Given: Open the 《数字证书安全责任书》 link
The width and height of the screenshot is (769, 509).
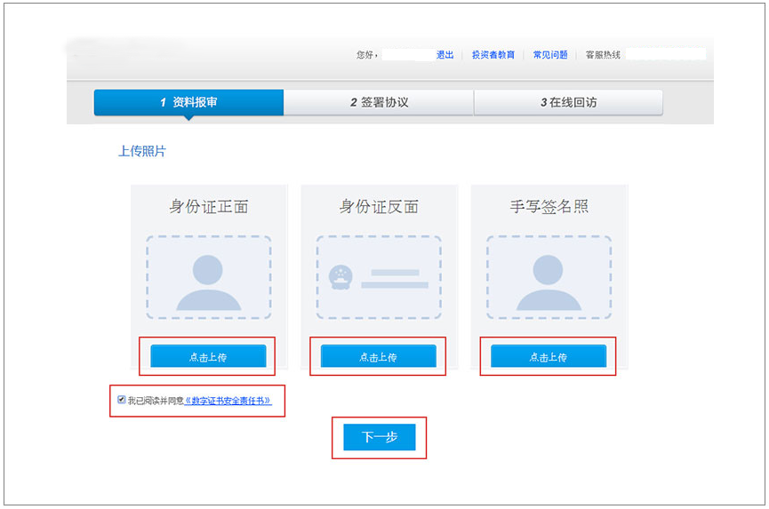Looking at the screenshot, I should point(228,401).
